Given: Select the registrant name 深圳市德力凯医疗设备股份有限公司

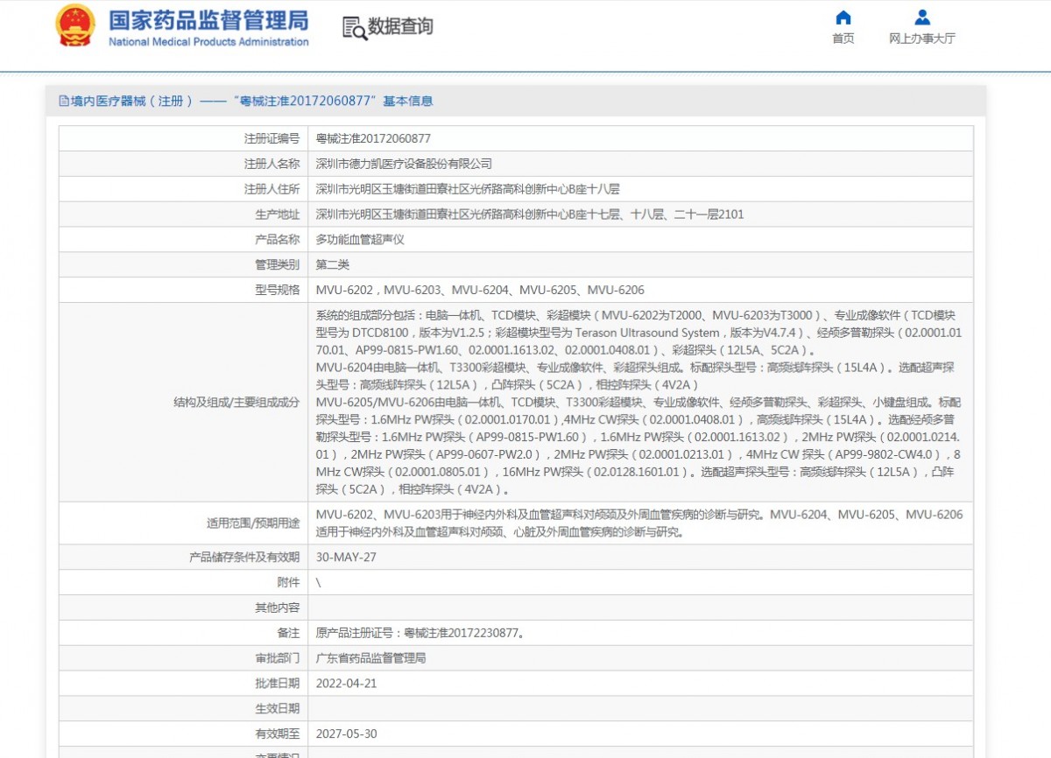Looking at the screenshot, I should click(x=404, y=164).
